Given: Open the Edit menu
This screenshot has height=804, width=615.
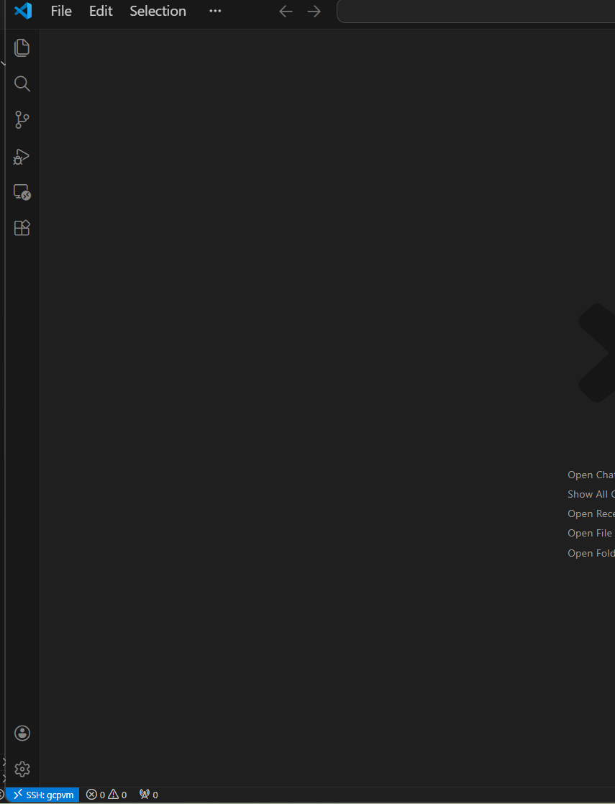Looking at the screenshot, I should tap(101, 11).
